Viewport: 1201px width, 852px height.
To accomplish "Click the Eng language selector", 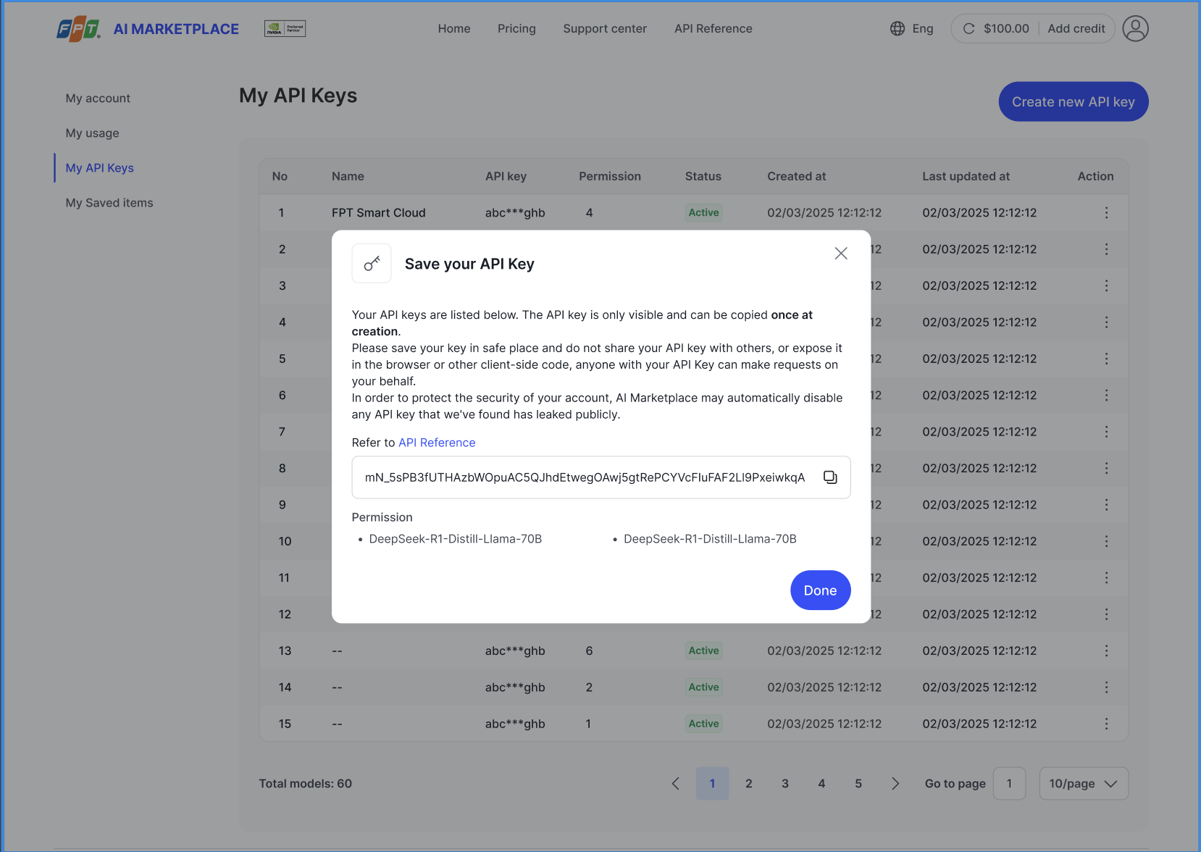I will [x=923, y=29].
